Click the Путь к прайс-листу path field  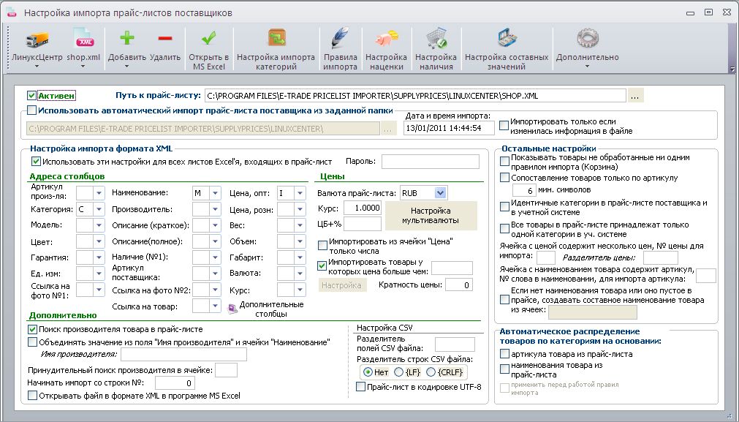coord(416,96)
